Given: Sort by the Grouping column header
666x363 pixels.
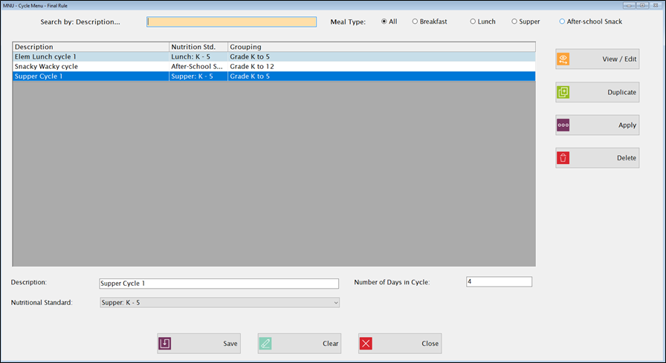Looking at the screenshot, I should (381, 47).
